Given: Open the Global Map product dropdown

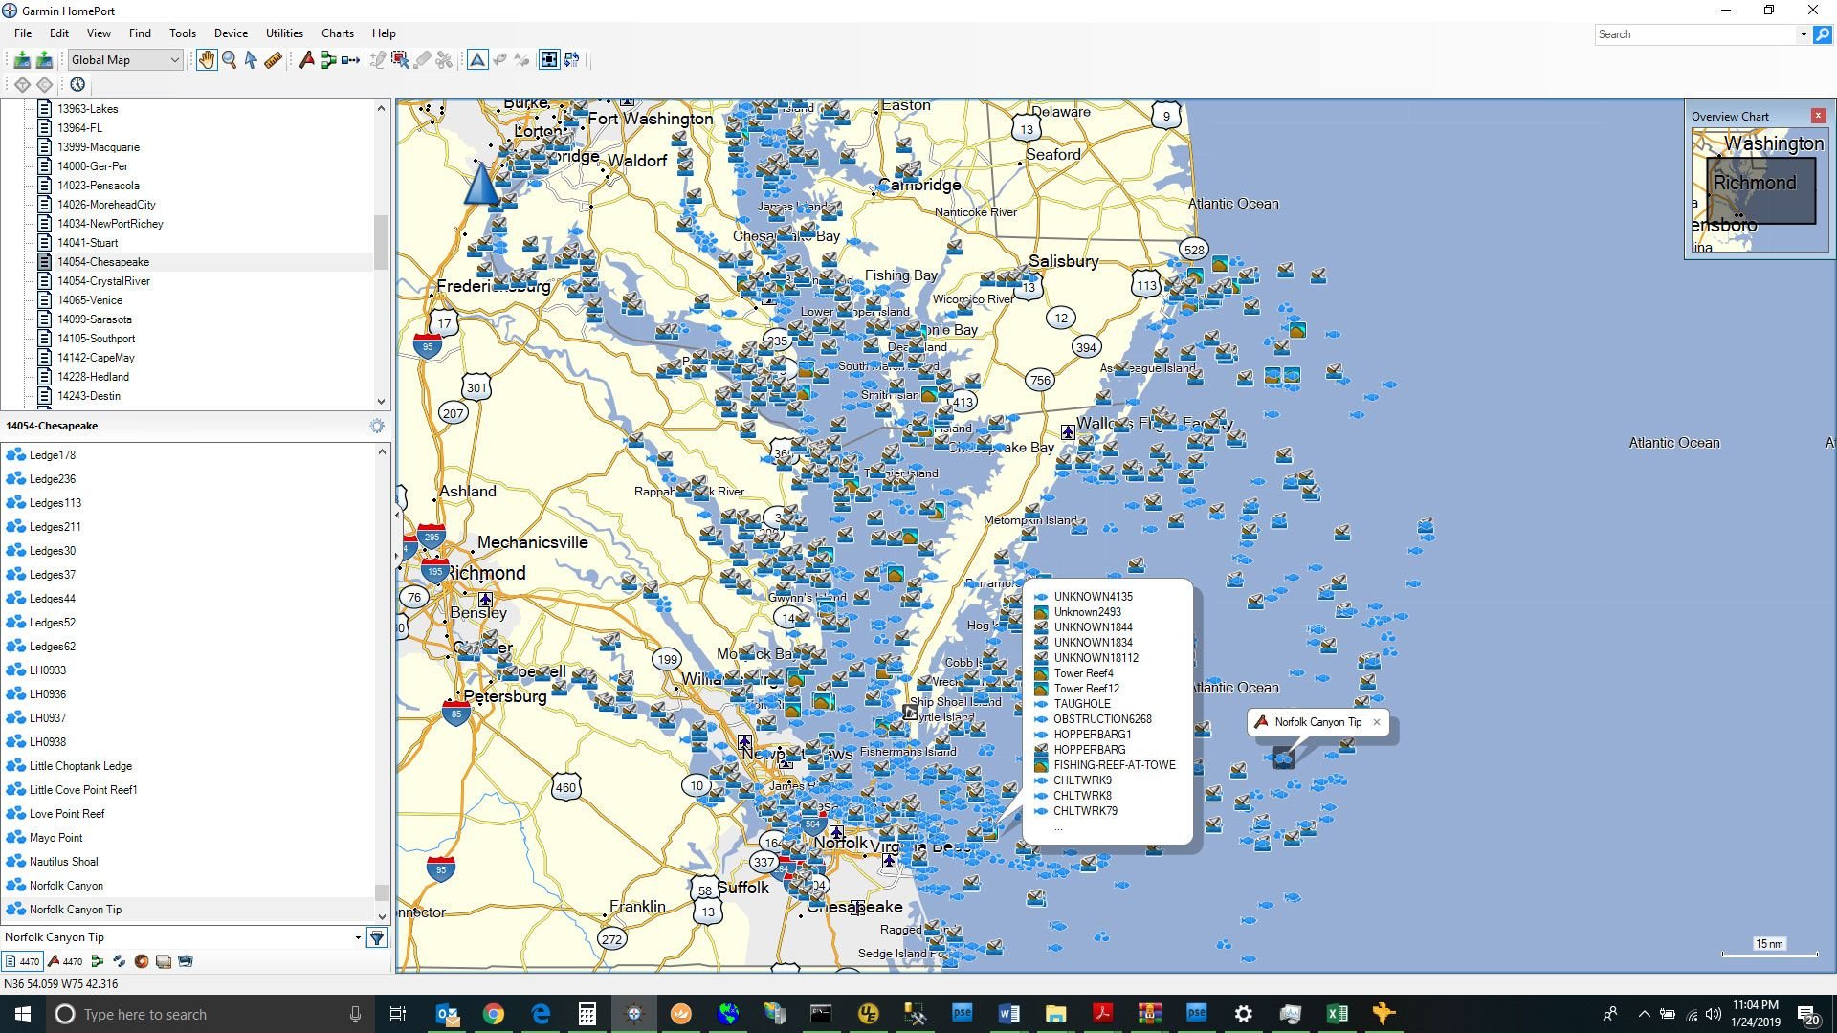Looking at the screenshot, I should [x=124, y=60].
